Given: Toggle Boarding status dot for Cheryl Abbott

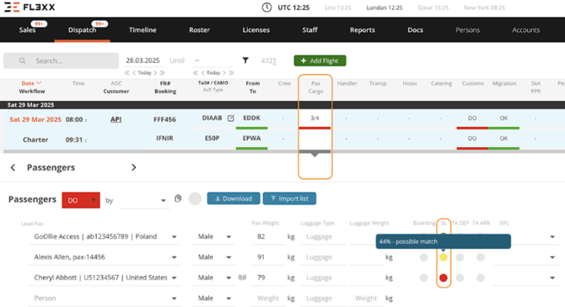Looking at the screenshot, I should (x=423, y=278).
